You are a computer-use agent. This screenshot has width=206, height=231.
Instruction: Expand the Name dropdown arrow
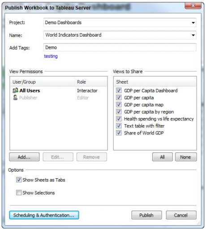(193, 35)
